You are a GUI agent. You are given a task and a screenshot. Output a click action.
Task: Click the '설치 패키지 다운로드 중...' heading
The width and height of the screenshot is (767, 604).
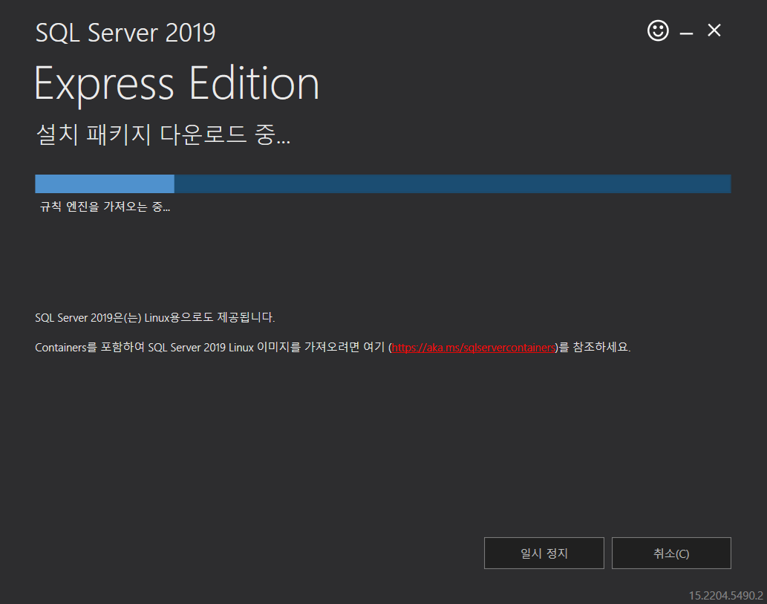tap(163, 134)
